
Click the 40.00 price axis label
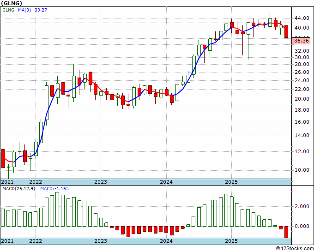point(302,28)
